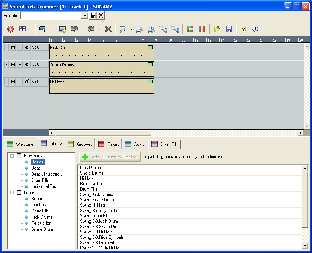This screenshot has height=253, width=312.
Task: Select Beats, Multitrack in the tree
Action: pyautogui.click(x=46, y=174)
